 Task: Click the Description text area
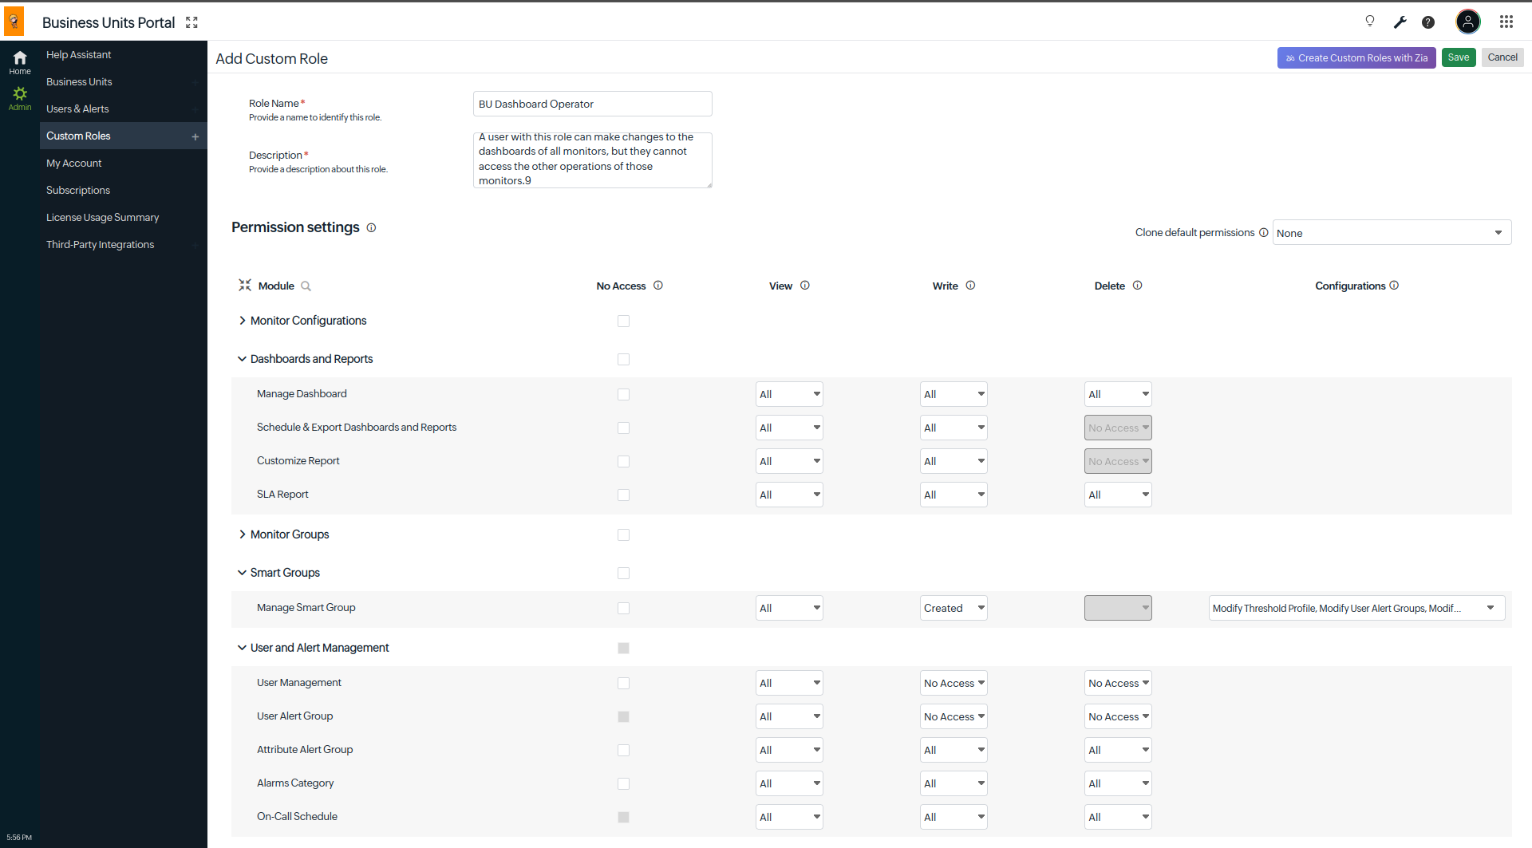[592, 160]
